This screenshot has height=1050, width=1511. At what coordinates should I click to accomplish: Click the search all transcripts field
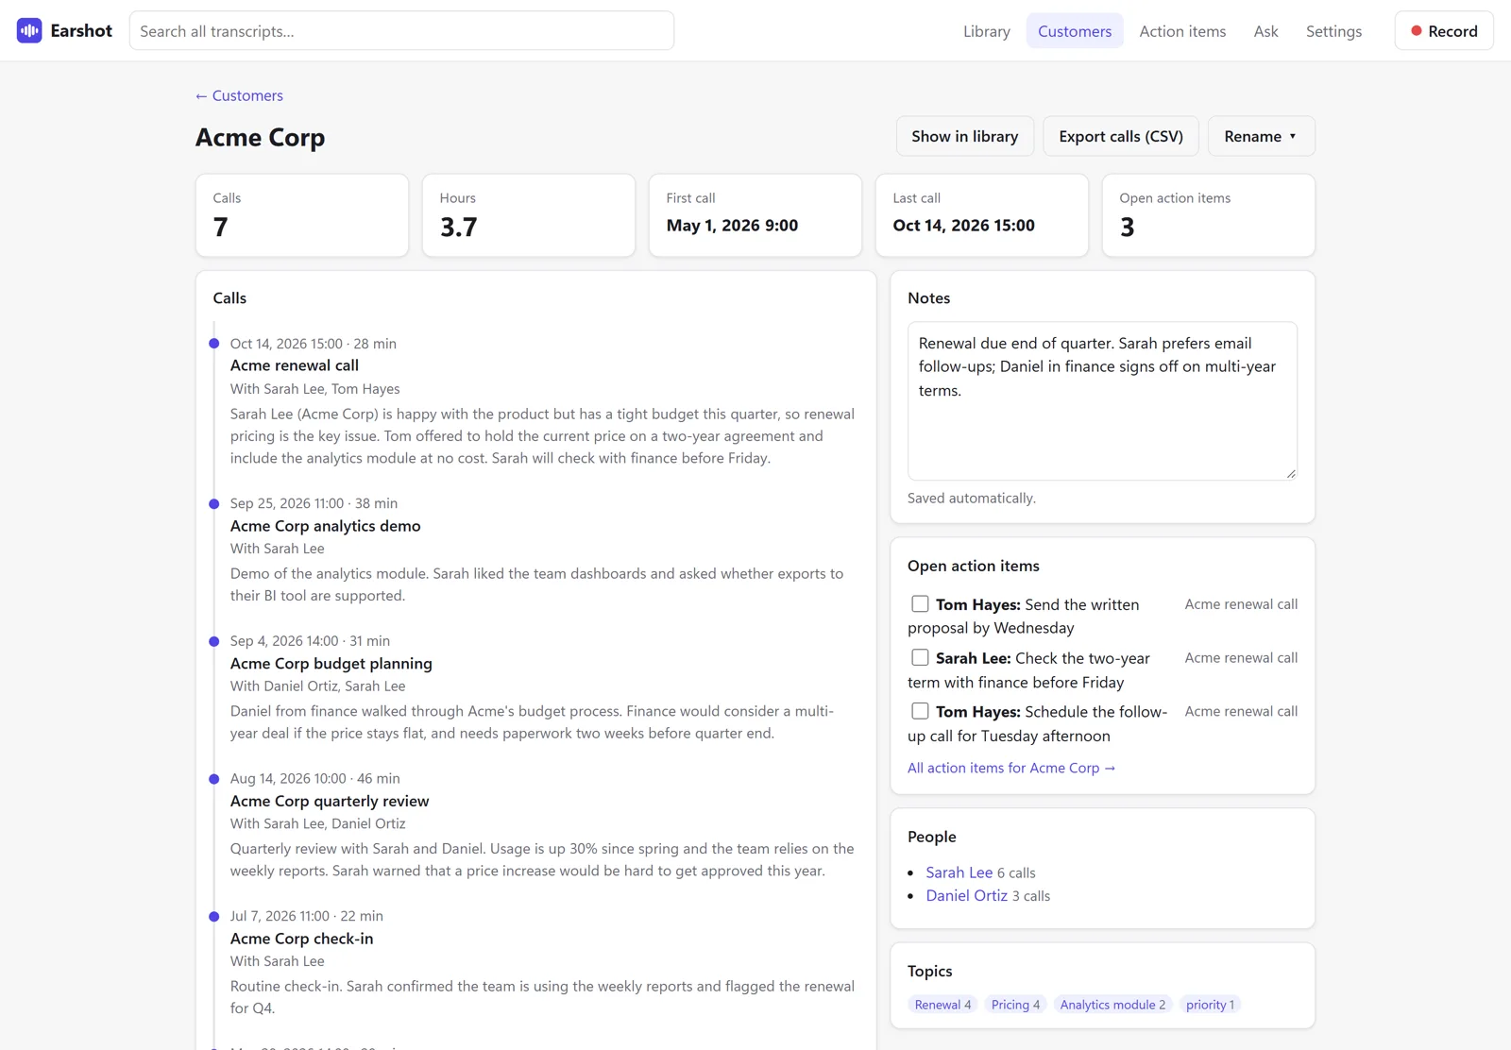pos(401,31)
